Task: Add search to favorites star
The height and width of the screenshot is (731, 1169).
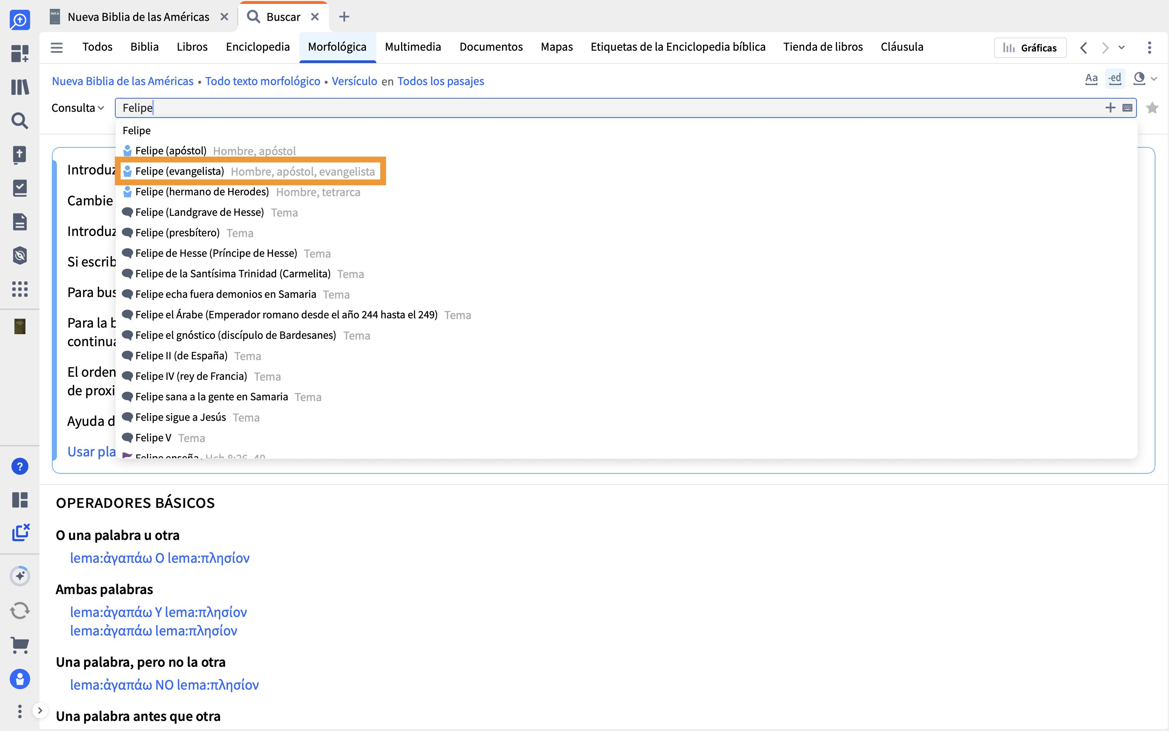Action: [x=1152, y=108]
